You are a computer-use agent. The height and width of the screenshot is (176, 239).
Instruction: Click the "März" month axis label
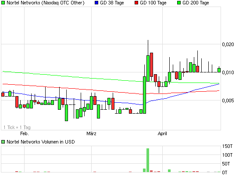91,133
